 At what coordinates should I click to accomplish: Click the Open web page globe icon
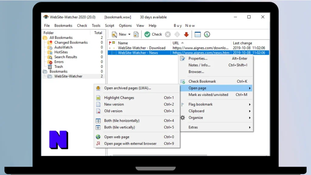(x=98, y=137)
